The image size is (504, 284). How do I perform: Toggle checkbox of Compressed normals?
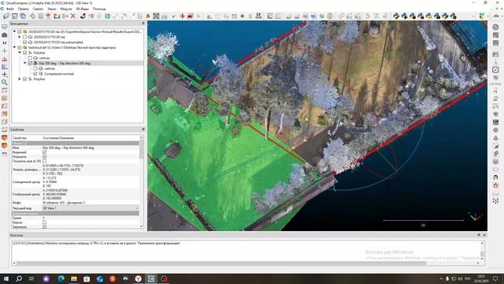point(35,73)
